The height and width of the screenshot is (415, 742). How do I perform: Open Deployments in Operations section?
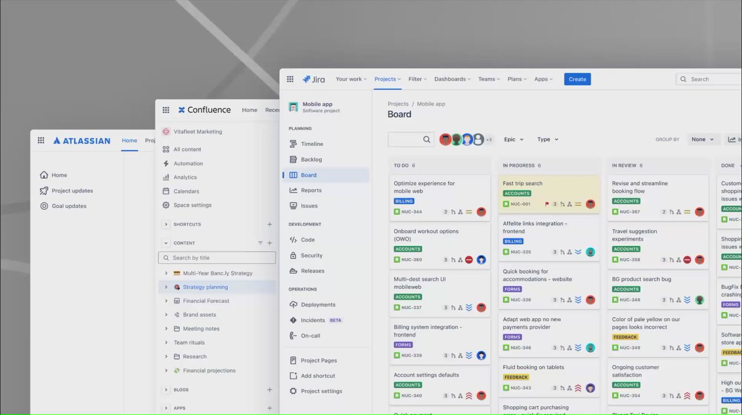point(318,305)
